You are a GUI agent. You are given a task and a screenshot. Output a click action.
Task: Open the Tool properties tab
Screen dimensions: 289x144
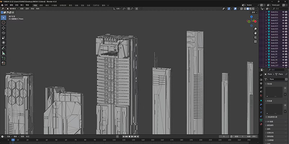click(261, 75)
